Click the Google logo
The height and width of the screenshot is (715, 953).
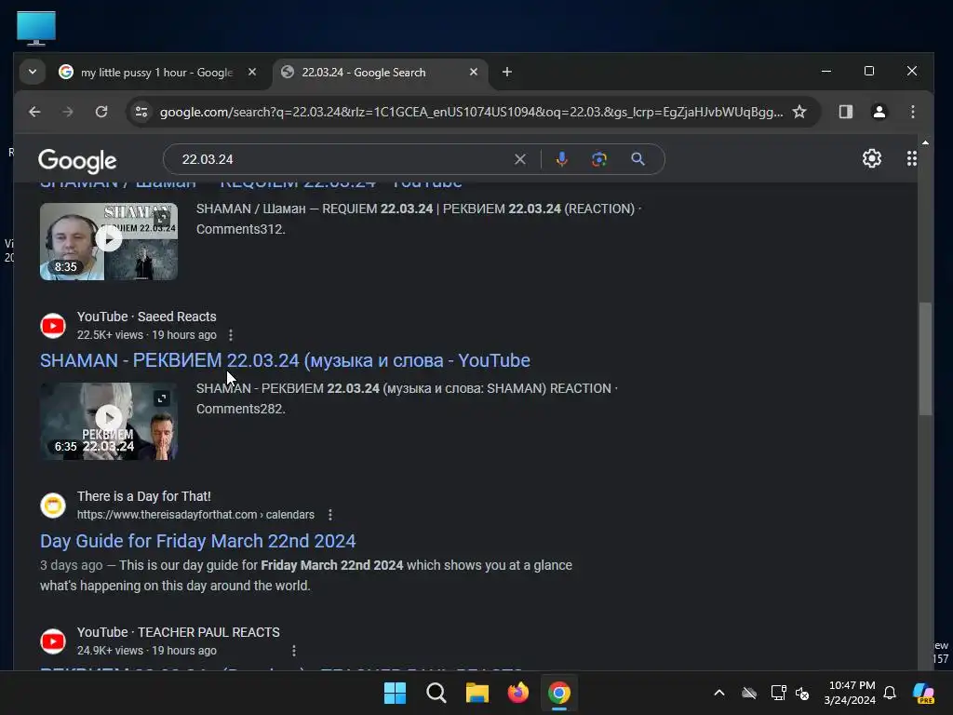tap(77, 160)
